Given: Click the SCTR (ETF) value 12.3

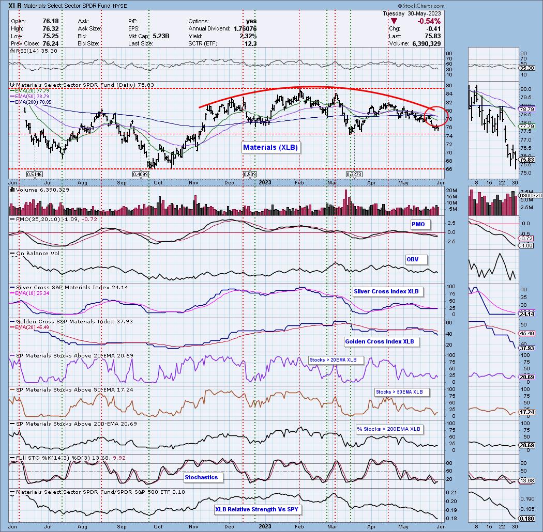Looking at the screenshot, I should 250,43.
